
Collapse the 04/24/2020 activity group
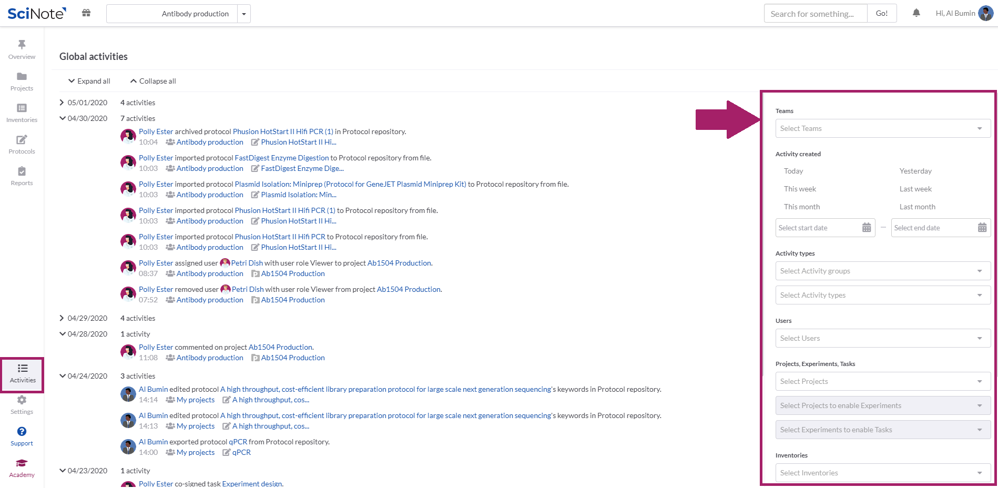point(63,376)
